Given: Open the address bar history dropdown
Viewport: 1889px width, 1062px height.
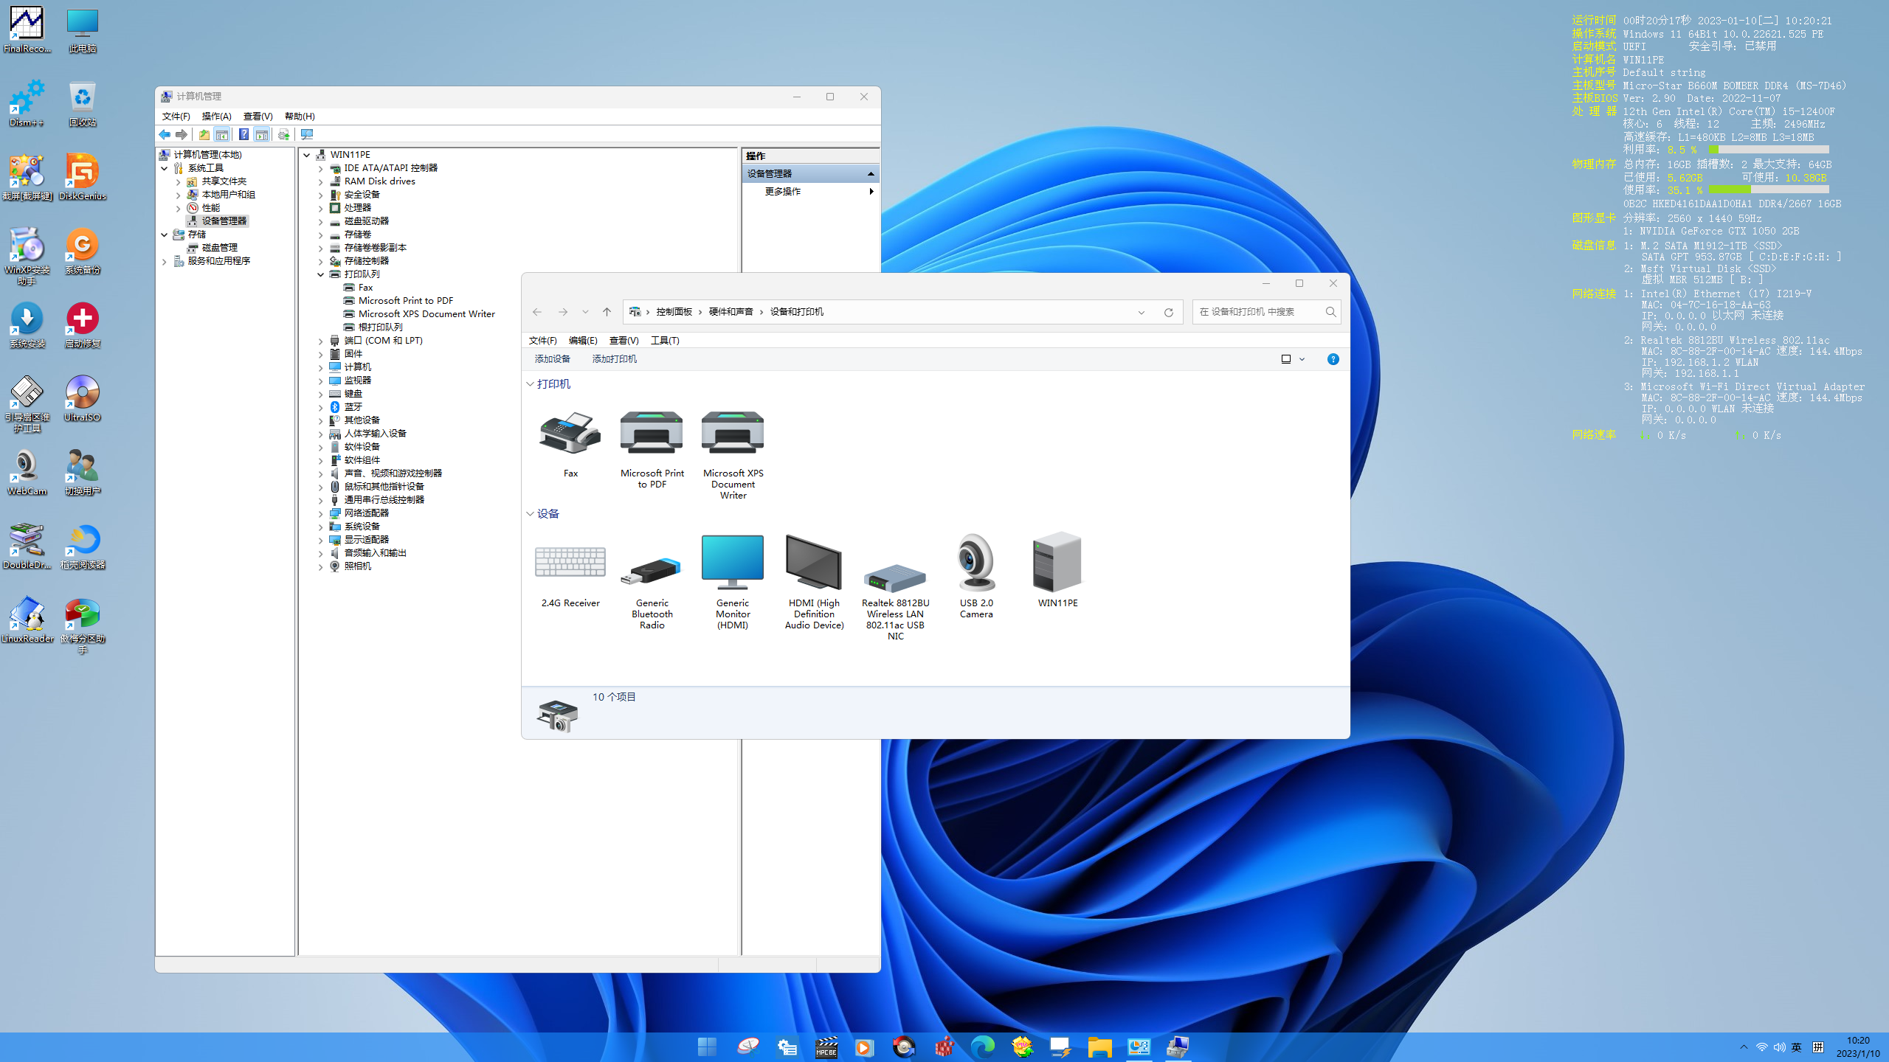Looking at the screenshot, I should pyautogui.click(x=1142, y=312).
